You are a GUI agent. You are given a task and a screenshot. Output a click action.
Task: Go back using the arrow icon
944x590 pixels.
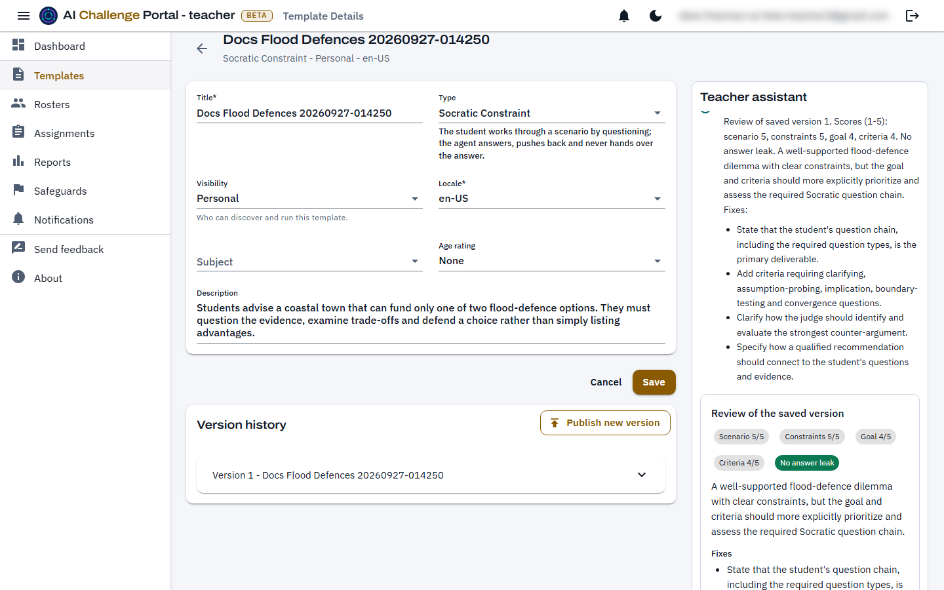coord(202,49)
